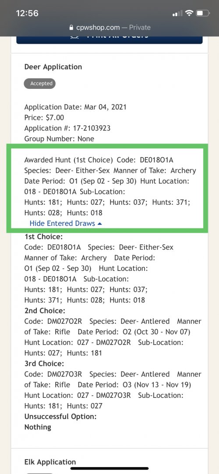Click the Private label in address bar
Image resolution: width=219 pixels, height=474 pixels.
coord(140,28)
